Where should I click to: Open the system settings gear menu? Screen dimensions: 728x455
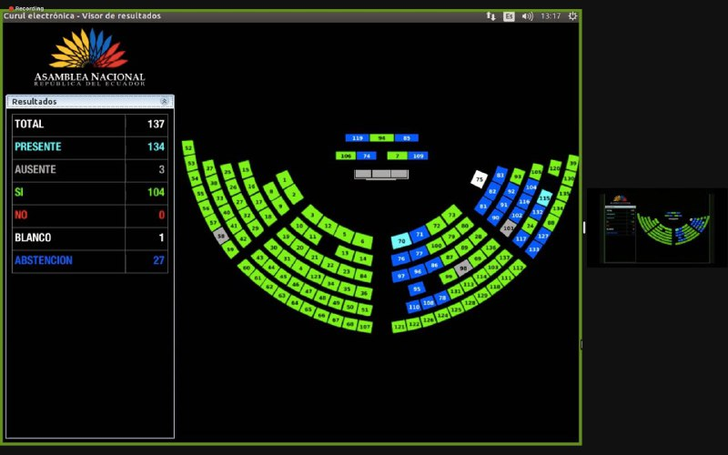[572, 15]
